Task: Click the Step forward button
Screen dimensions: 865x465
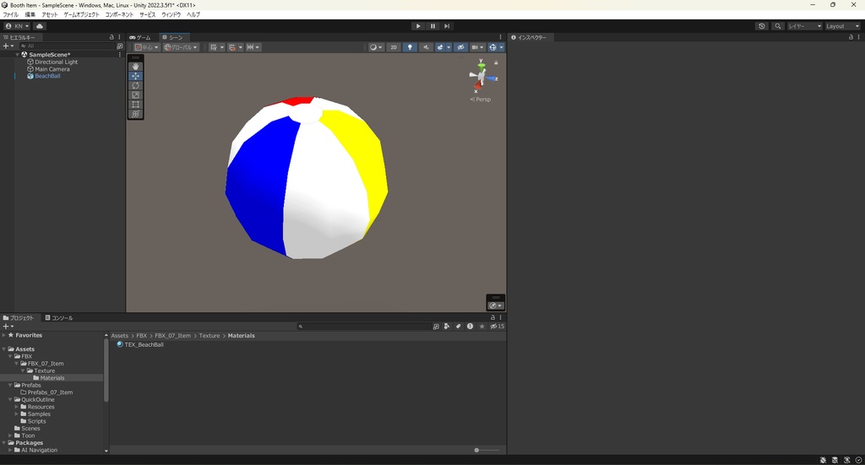Action: 447,26
